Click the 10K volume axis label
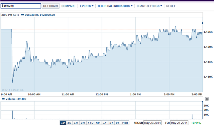The height and width of the screenshot is (126, 214). [x=206, y=115]
